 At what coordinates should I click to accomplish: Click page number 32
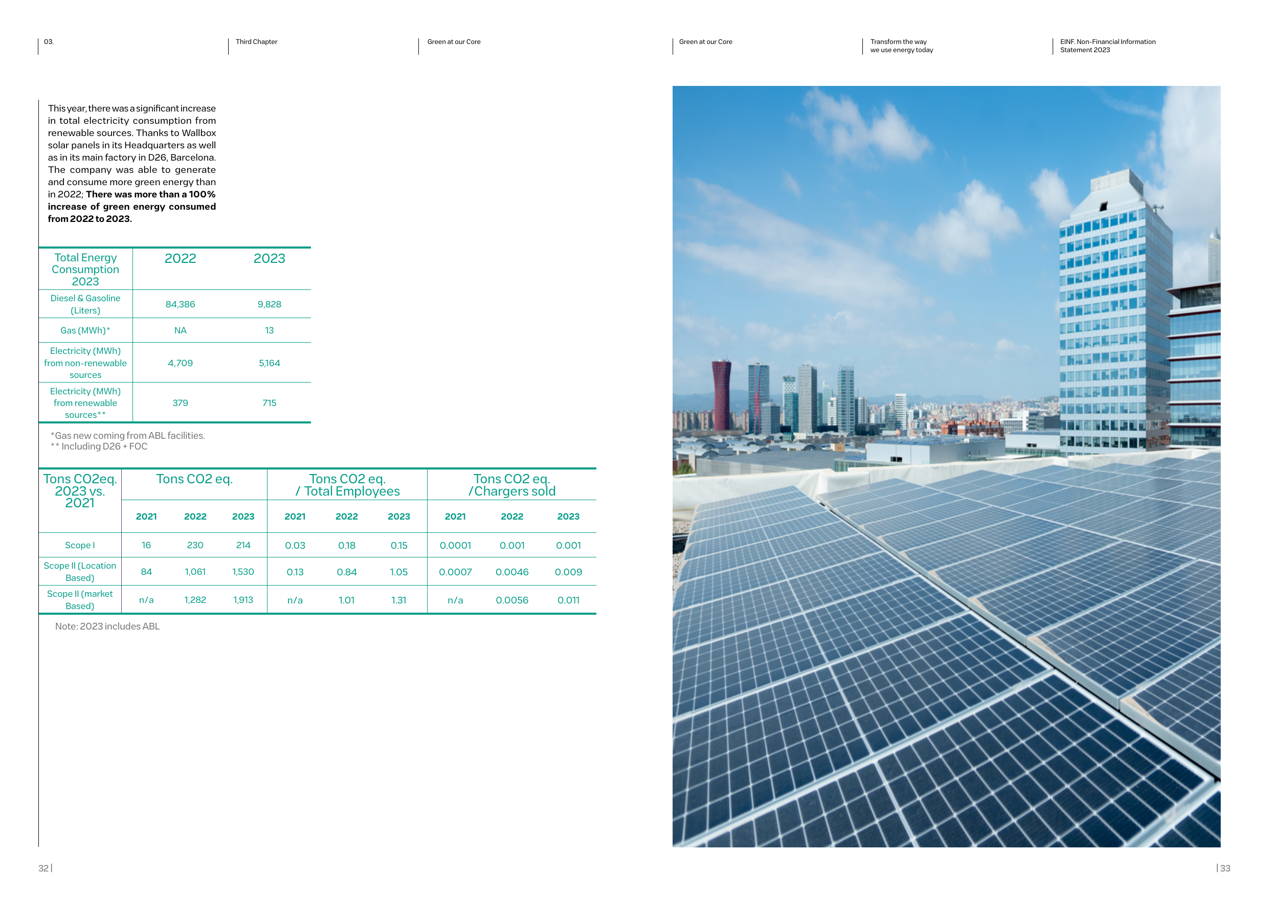click(x=43, y=868)
